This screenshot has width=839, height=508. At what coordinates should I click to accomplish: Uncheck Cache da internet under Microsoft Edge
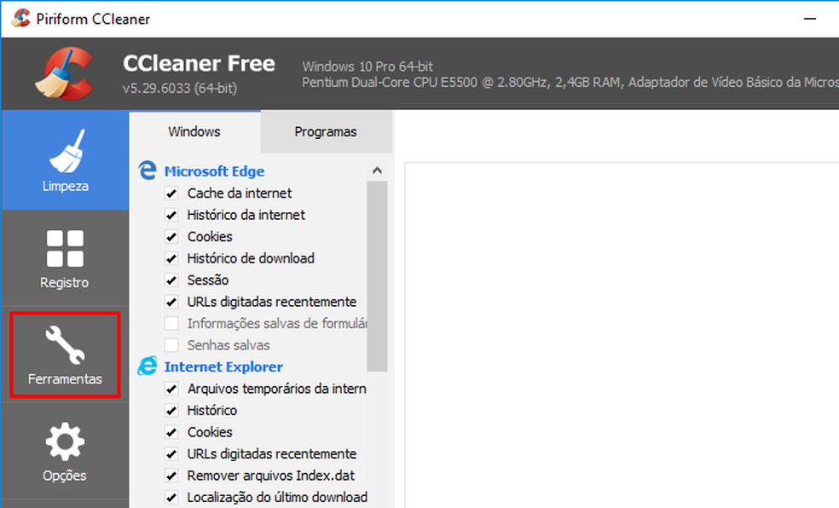click(171, 193)
